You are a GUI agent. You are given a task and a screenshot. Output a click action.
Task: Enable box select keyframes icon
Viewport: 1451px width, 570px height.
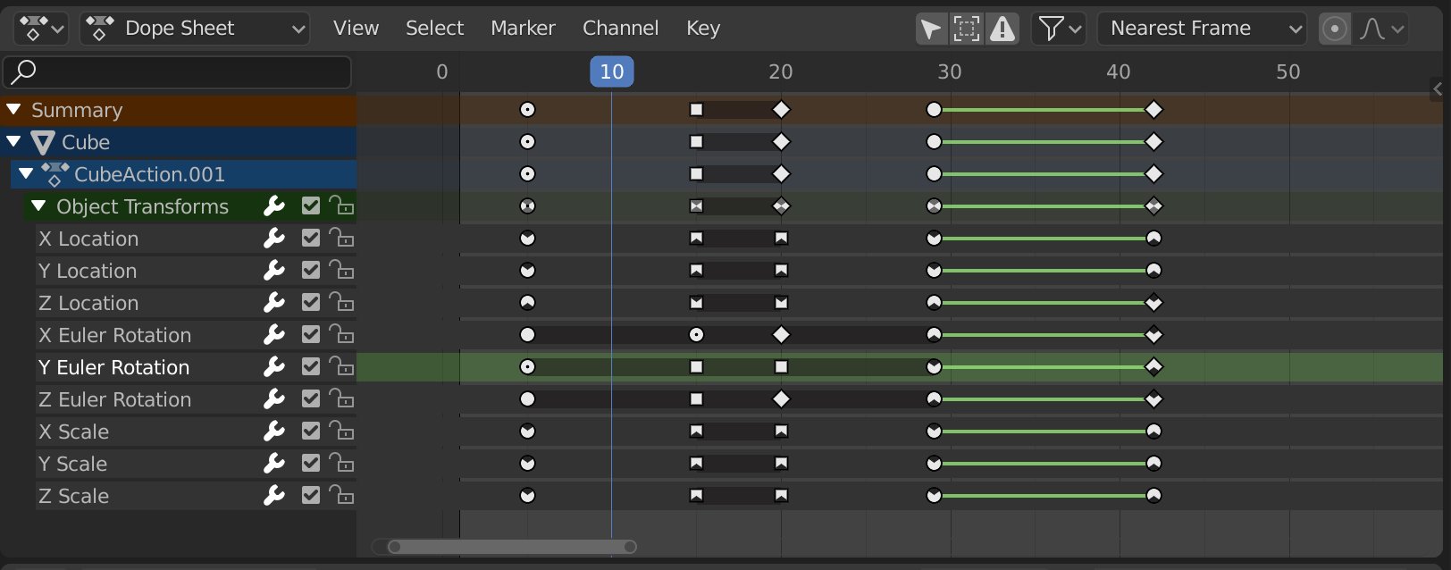(x=967, y=29)
